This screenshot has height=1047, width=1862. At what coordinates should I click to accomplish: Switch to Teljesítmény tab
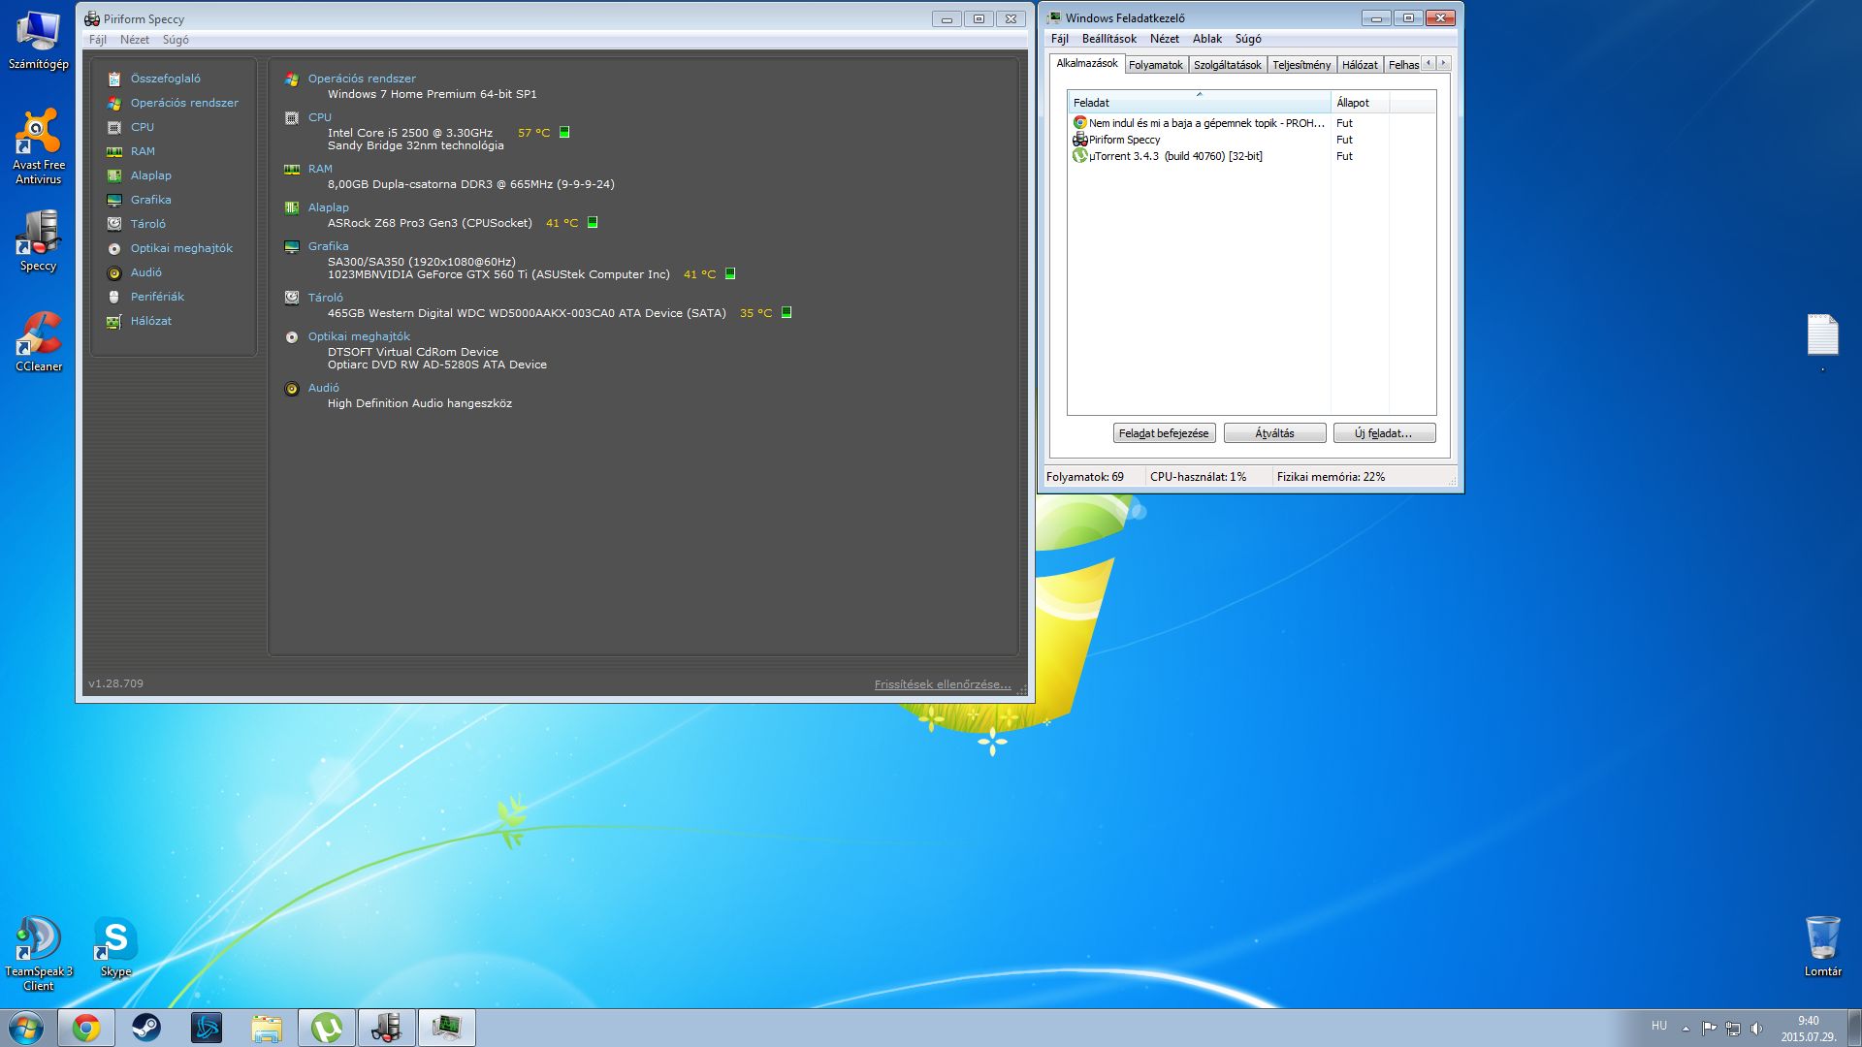coord(1301,65)
